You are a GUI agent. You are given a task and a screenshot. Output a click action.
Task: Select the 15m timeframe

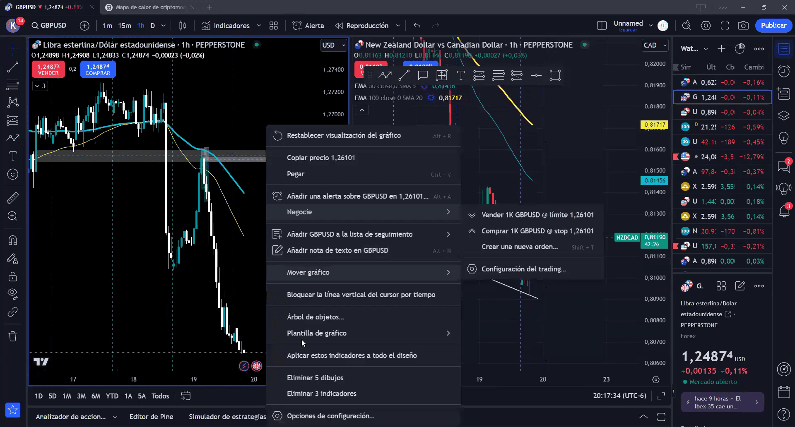(x=124, y=26)
